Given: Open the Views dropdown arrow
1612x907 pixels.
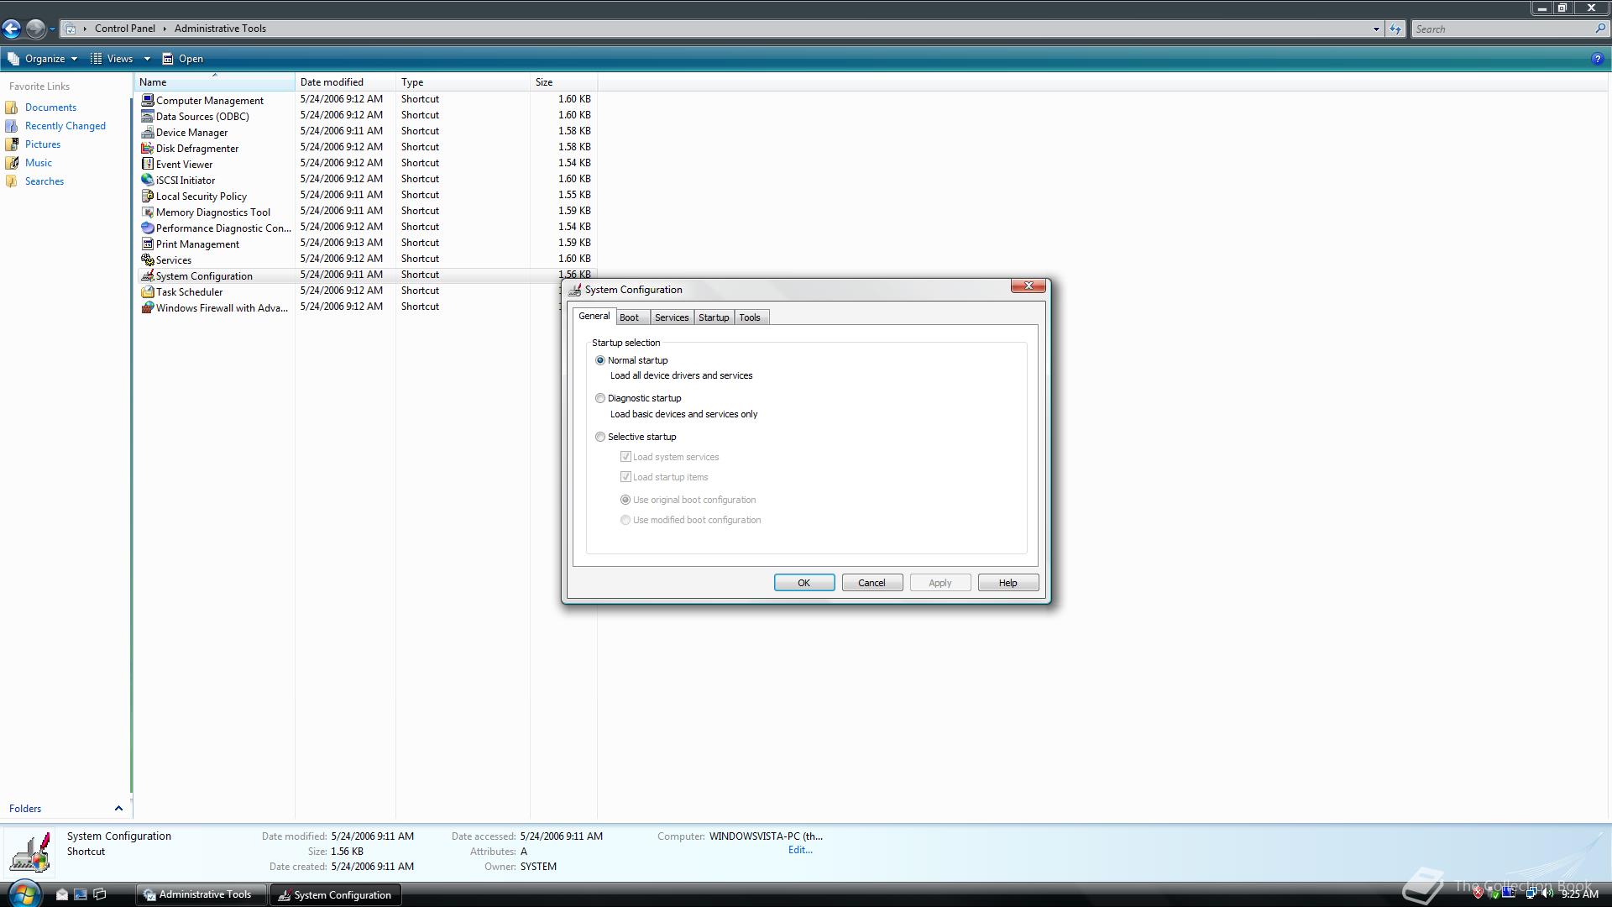Looking at the screenshot, I should pos(147,59).
